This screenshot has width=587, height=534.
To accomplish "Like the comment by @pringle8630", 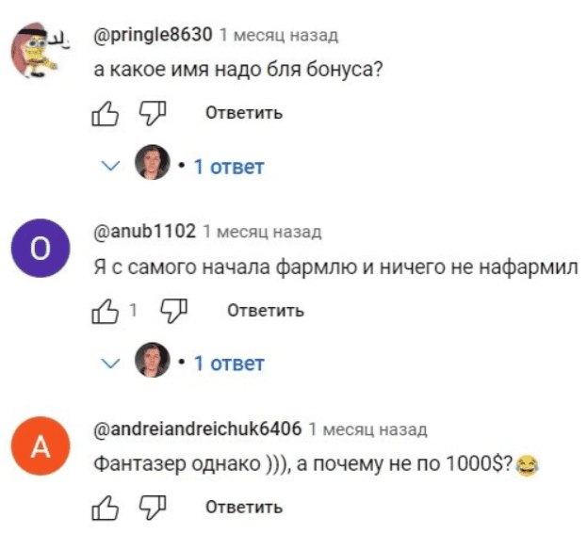I will tap(103, 114).
